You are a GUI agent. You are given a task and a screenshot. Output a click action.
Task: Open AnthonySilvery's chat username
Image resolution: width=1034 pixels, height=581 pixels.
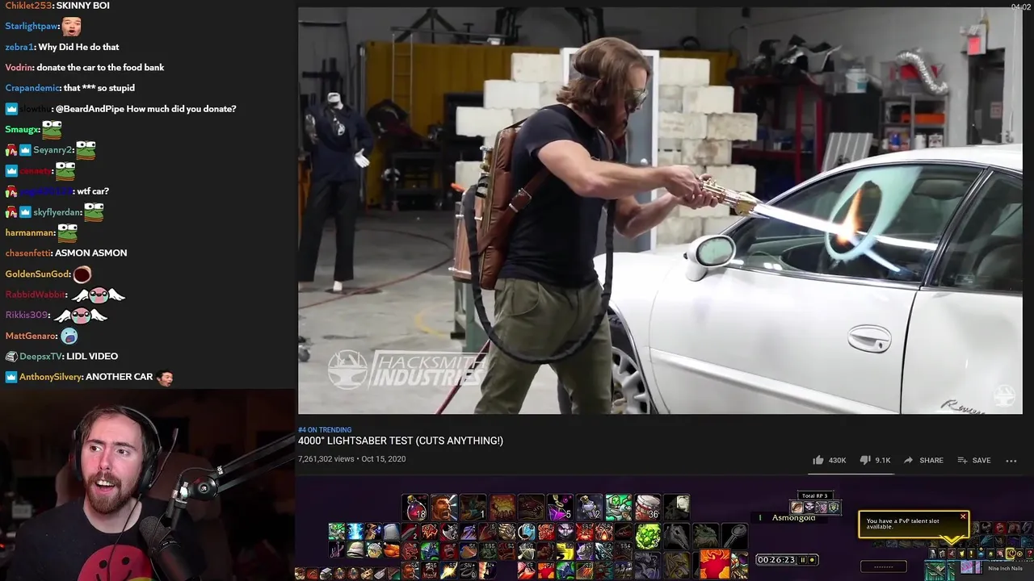pos(50,377)
